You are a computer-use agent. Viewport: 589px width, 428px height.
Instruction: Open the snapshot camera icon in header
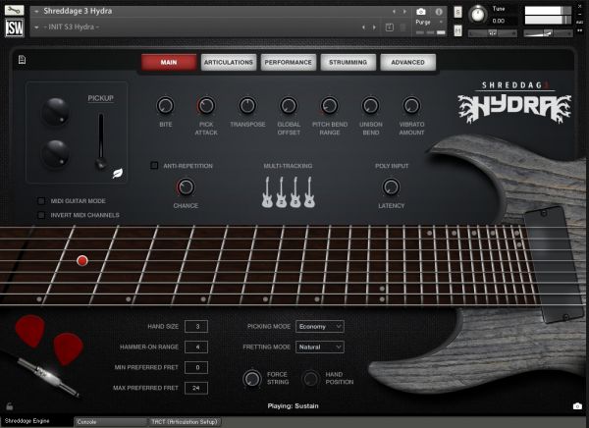[x=421, y=12]
